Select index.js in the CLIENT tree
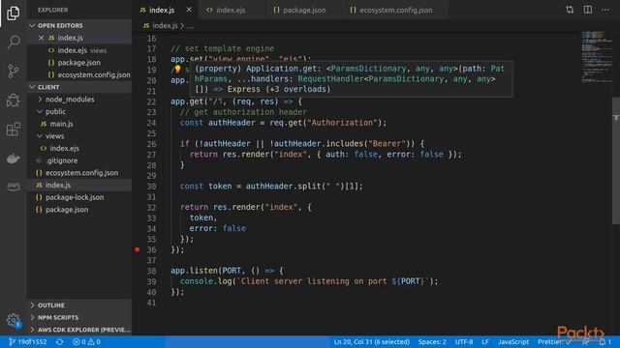The width and height of the screenshot is (620, 348). click(79, 185)
